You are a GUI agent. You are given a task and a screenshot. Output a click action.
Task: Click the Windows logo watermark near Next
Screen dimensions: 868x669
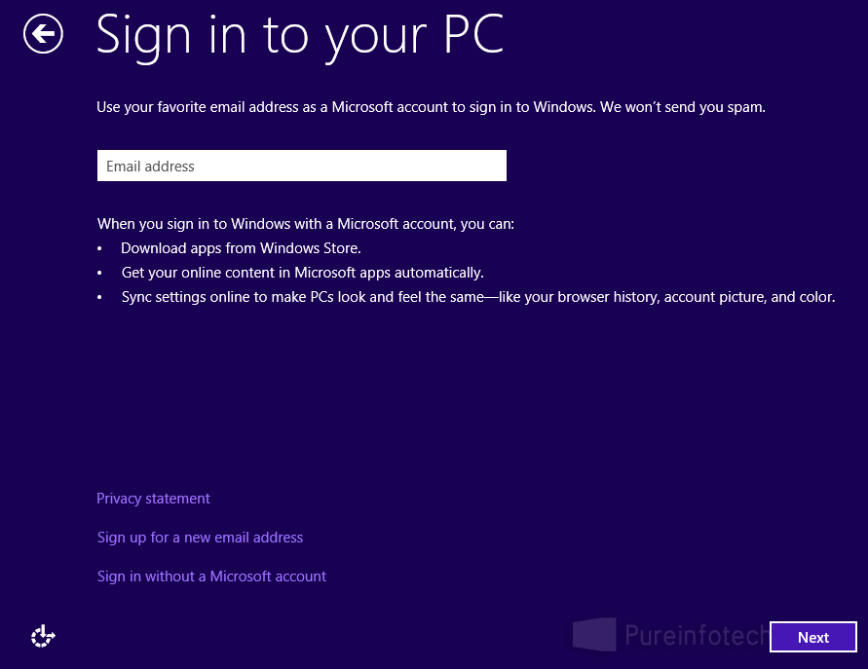tap(592, 635)
